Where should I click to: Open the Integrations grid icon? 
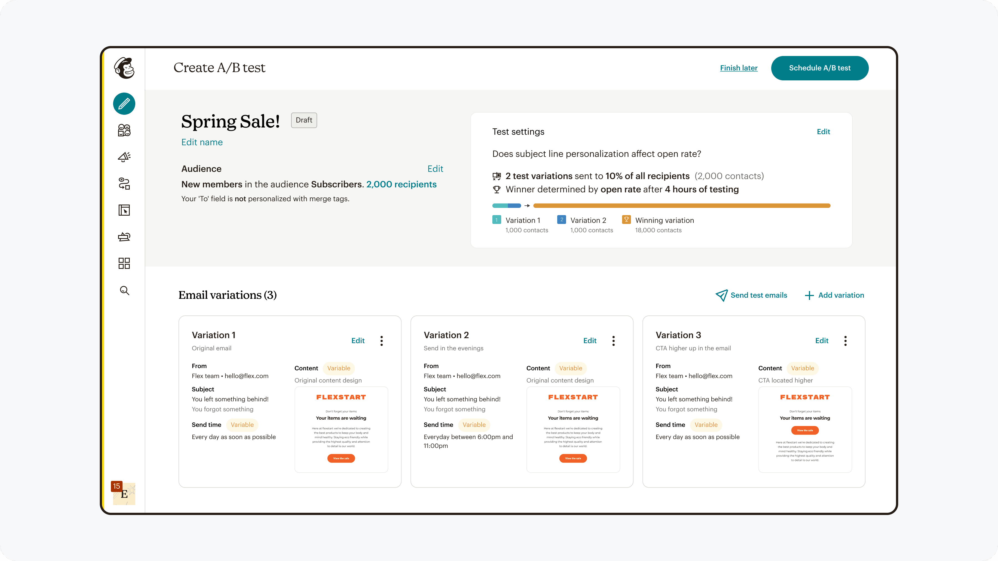click(x=124, y=263)
